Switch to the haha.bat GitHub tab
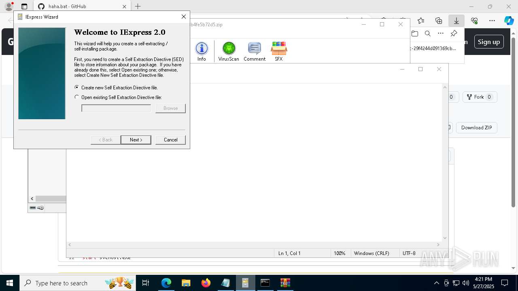The width and height of the screenshot is (518, 291). (81, 6)
